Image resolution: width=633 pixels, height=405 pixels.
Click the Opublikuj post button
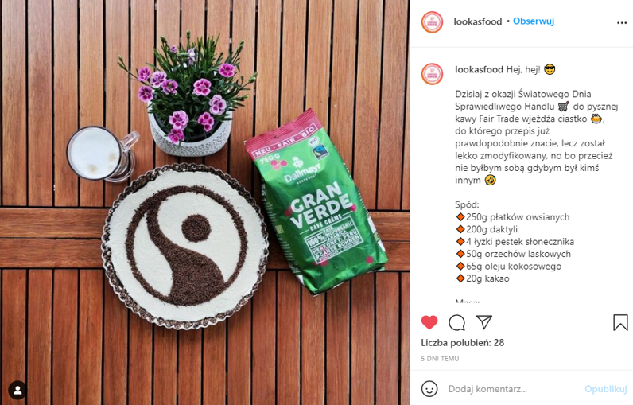tap(605, 389)
